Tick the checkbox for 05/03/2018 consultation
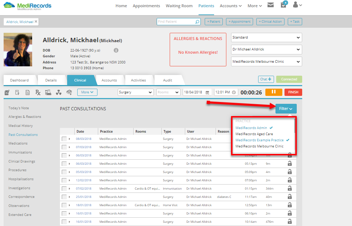Image resolution: width=352 pixels, height=226 pixels. point(64,172)
